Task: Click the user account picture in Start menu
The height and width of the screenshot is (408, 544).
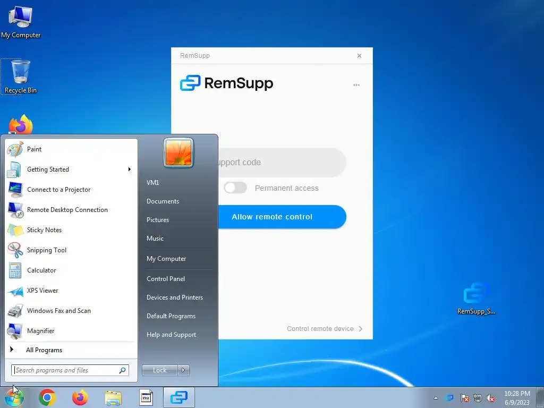Action: (x=178, y=152)
